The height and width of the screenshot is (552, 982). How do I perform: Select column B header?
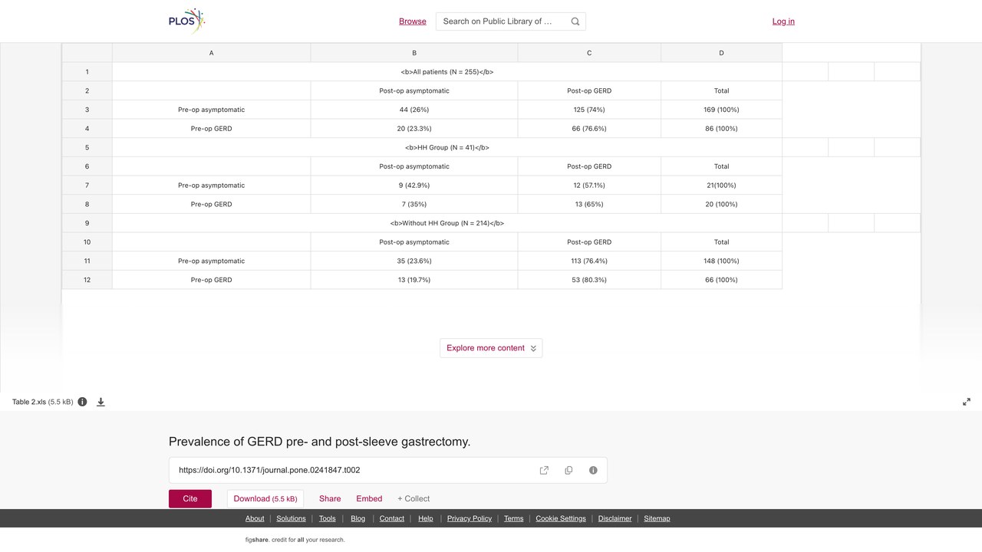pyautogui.click(x=414, y=53)
